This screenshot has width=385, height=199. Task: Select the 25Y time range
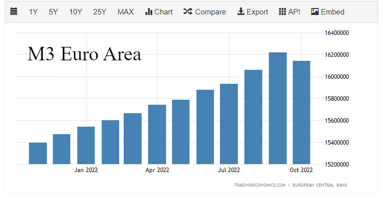pos(100,12)
